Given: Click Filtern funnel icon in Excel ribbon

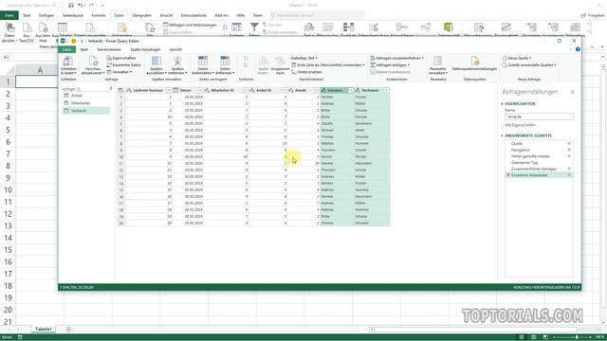Looking at the screenshot, I should click(254, 27).
